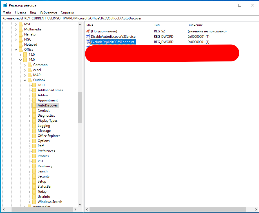Click the Options folder icon
The height and width of the screenshot is (213, 259).
(x=34, y=141)
